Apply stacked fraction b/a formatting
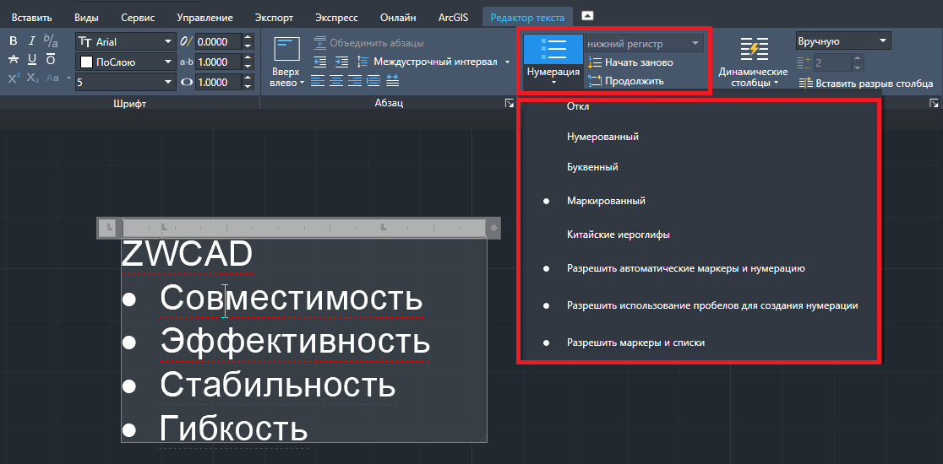Viewport: 943px width, 464px height. 51,41
